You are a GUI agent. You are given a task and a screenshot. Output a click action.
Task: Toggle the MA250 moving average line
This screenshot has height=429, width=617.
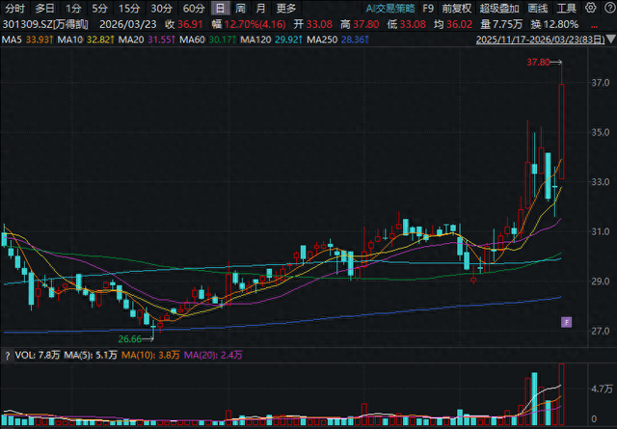pyautogui.click(x=337, y=40)
